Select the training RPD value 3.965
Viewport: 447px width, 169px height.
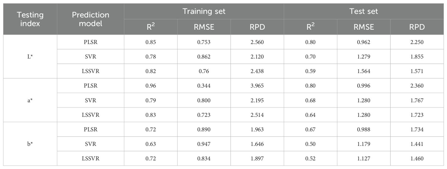click(257, 86)
